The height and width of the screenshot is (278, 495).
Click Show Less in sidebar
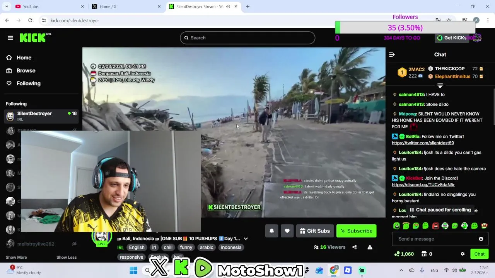(x=67, y=257)
